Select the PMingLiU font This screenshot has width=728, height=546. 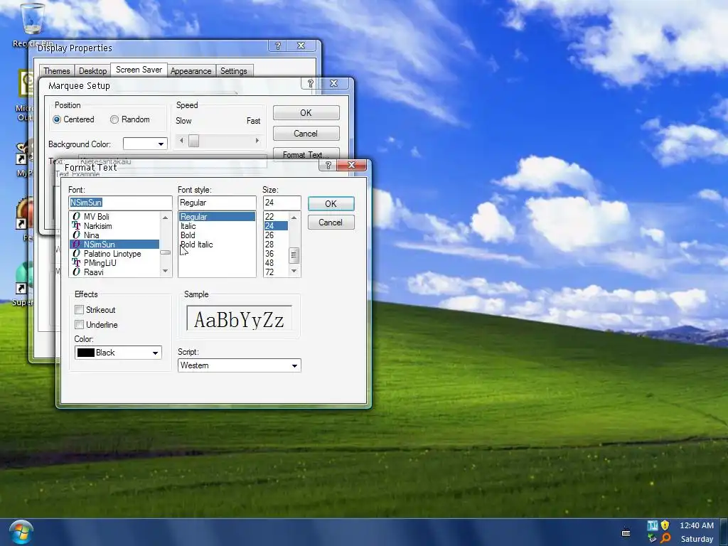(x=114, y=263)
